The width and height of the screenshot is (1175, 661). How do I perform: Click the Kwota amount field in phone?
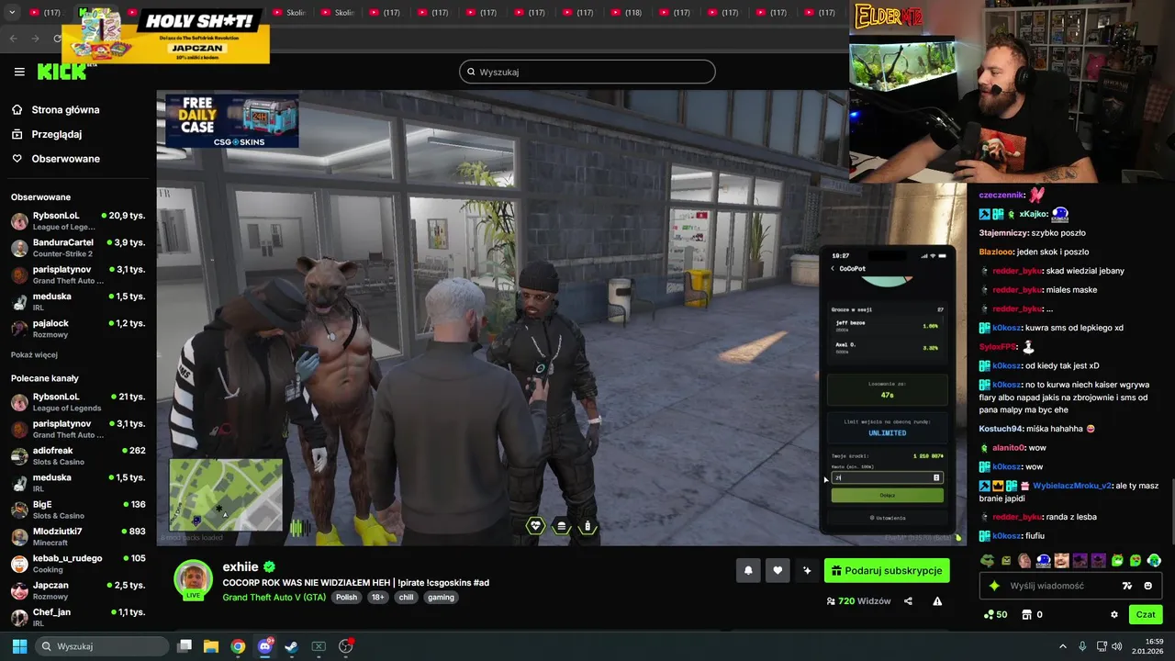887,477
